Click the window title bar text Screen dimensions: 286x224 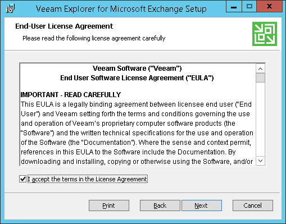[121, 9]
